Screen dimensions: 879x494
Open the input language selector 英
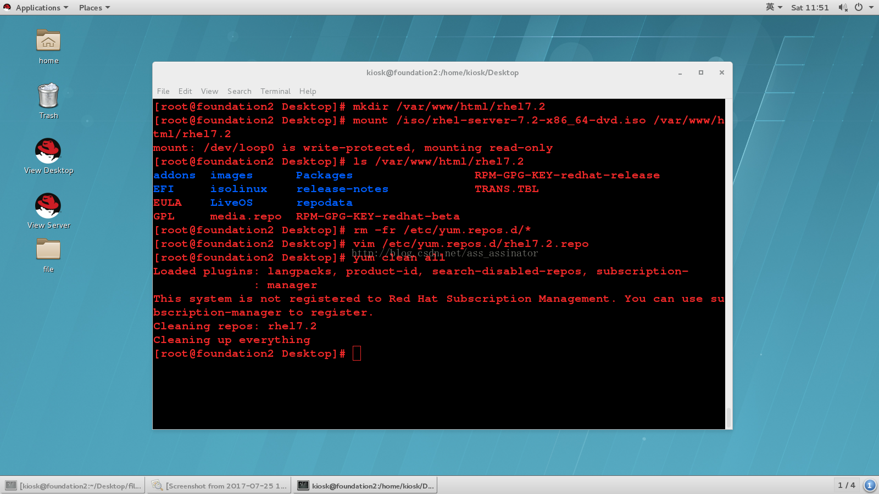[x=774, y=8]
